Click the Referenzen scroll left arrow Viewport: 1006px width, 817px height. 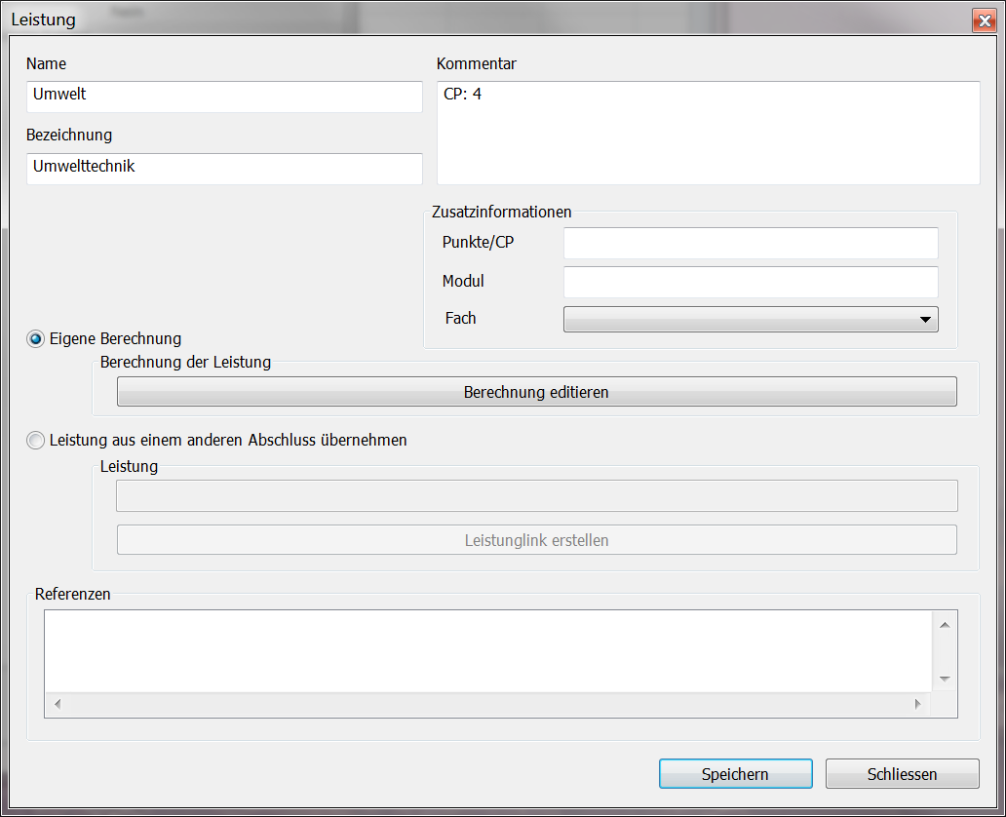point(56,704)
